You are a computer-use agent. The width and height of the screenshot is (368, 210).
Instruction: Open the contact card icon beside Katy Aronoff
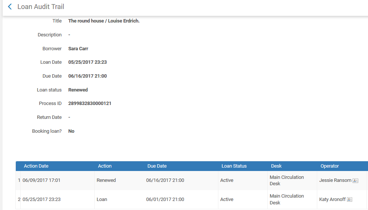349,200
